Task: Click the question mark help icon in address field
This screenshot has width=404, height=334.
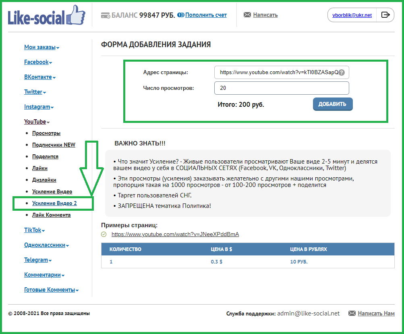Action: (x=342, y=73)
